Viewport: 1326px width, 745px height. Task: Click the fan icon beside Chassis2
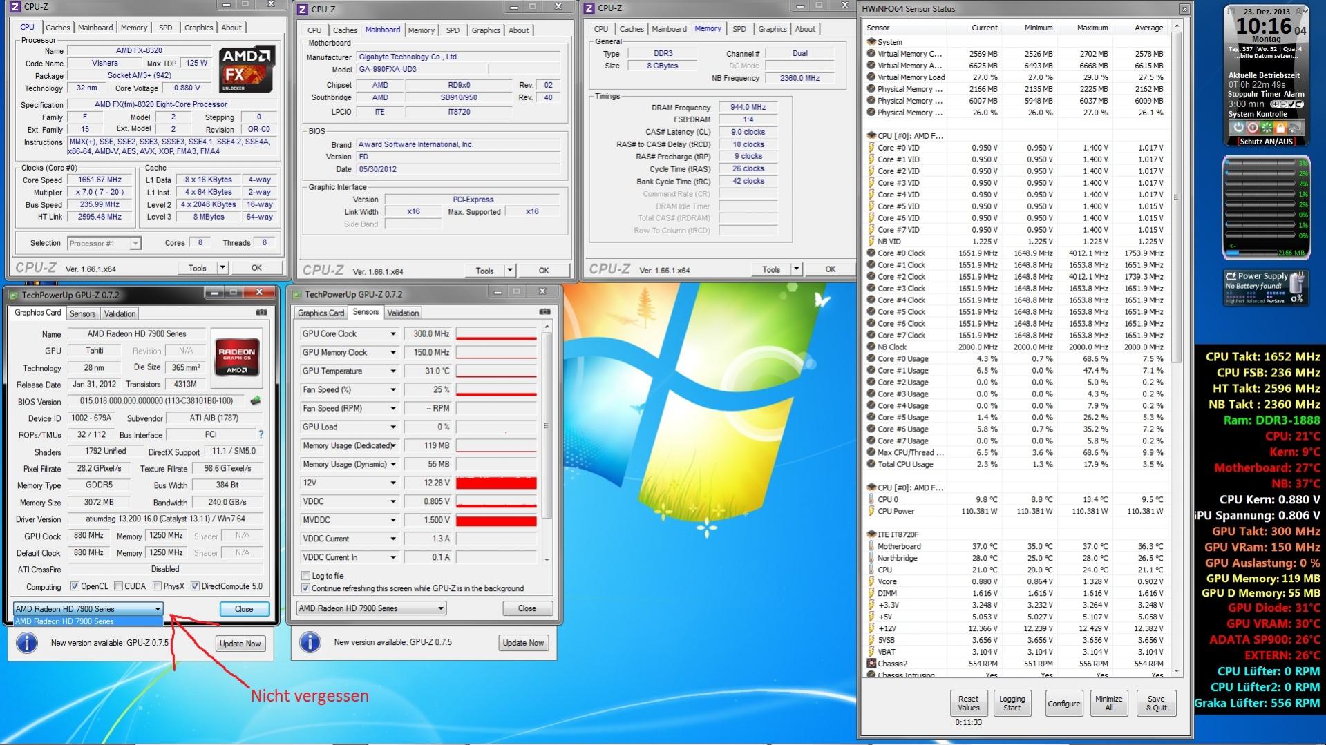[x=871, y=664]
